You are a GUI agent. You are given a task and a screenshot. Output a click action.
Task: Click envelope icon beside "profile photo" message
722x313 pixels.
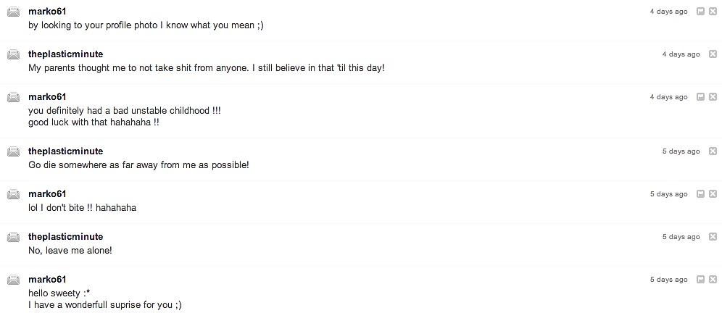pyautogui.click(x=13, y=12)
